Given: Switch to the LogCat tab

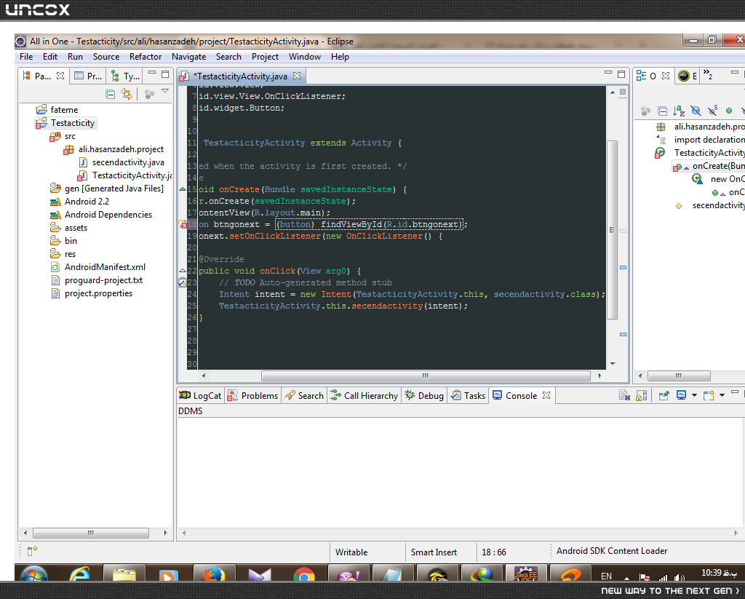Looking at the screenshot, I should 201,396.
